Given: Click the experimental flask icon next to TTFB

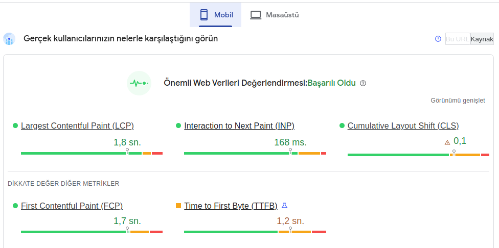Looking at the screenshot, I should pyautogui.click(x=284, y=206).
